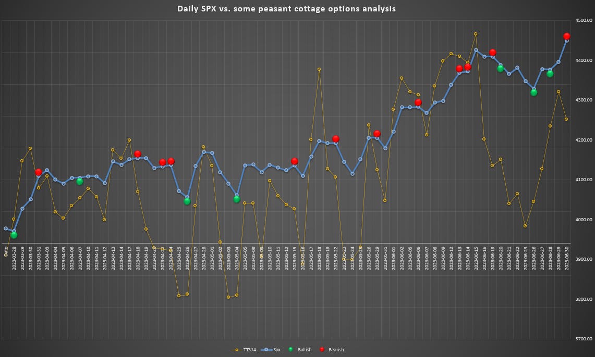Click the 2023-06-29 x-axis date label
The height and width of the screenshot is (357, 595).
[558, 258]
